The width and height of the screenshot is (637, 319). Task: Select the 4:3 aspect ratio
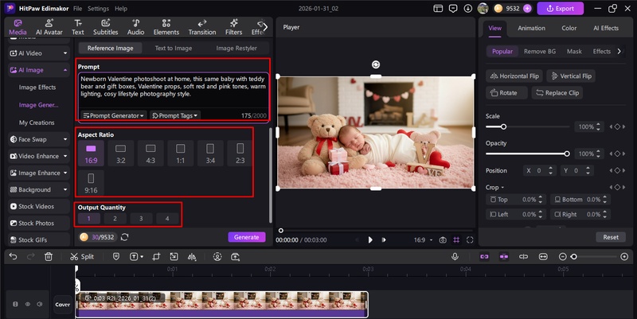click(150, 154)
